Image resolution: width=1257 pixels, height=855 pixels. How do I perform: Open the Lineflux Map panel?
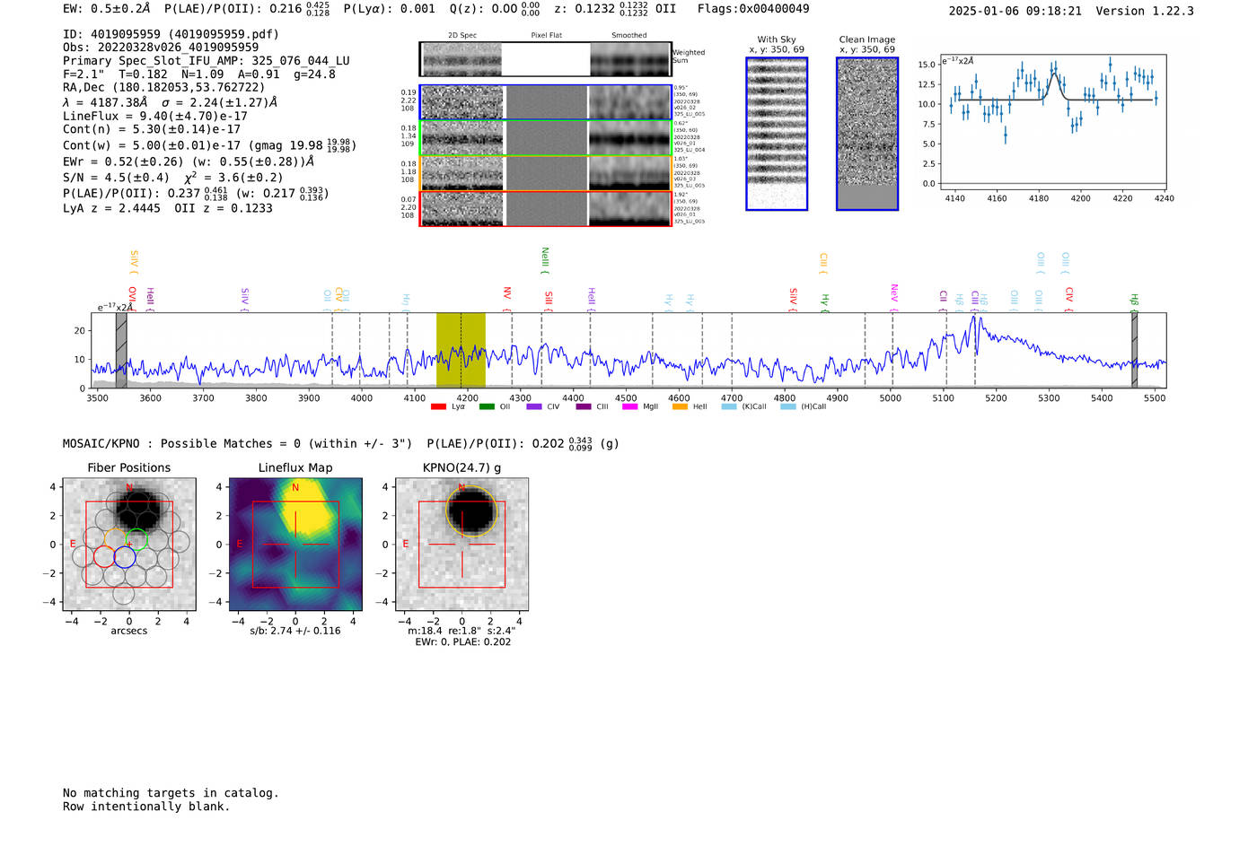(295, 545)
